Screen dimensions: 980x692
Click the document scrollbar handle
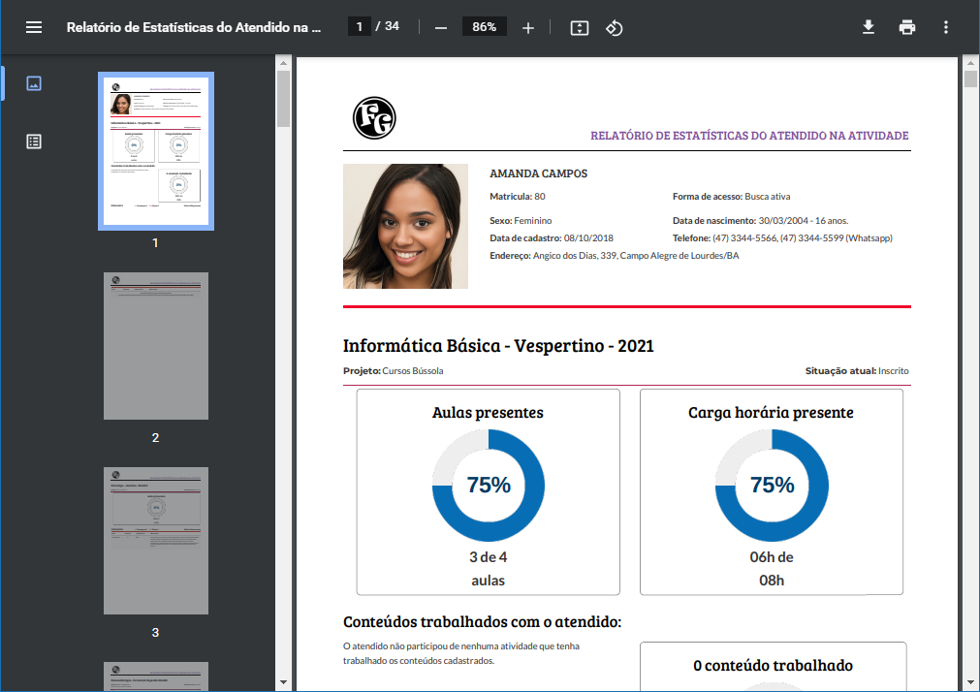click(970, 79)
